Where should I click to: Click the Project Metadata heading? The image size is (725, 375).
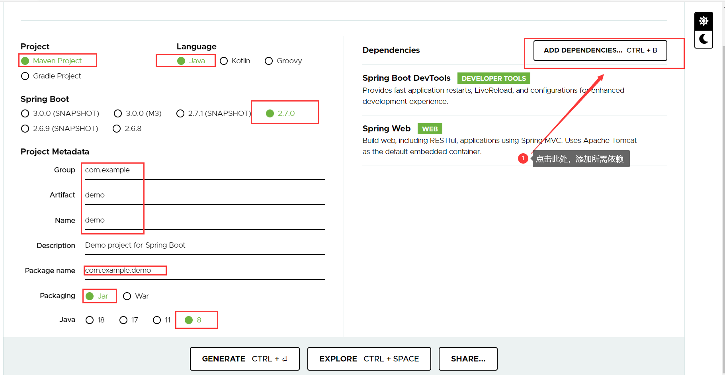[x=55, y=152]
